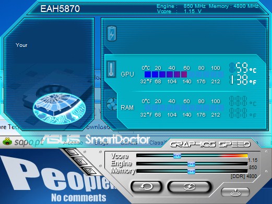The image size is (272, 204).
Task: Click the GPU label in temperature panel
Action: pyautogui.click(x=127, y=74)
